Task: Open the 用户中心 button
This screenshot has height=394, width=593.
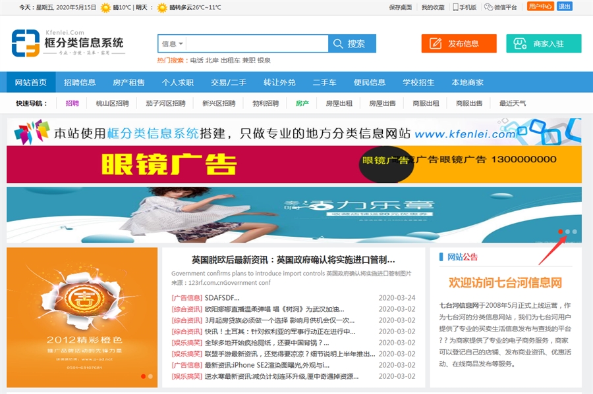Action: point(540,7)
